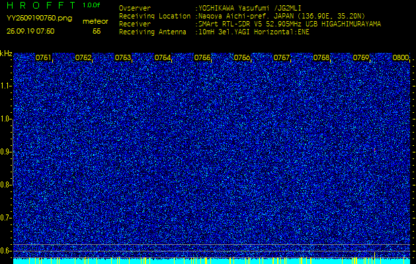Click the 0751 time marker
This screenshot has width=416, height=264.
click(43, 57)
